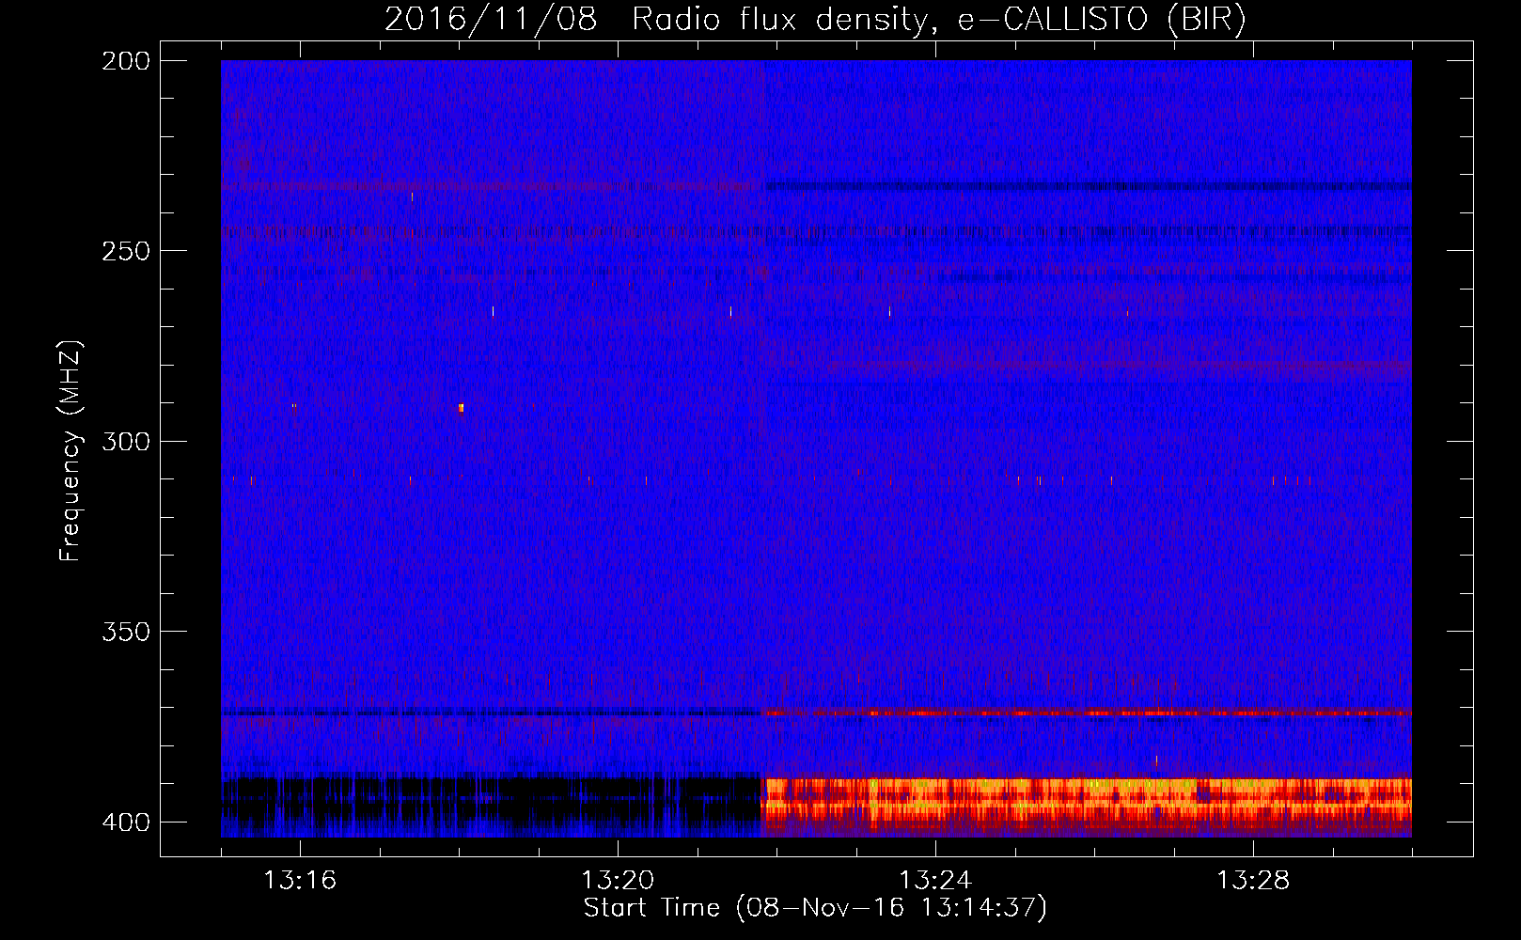The height and width of the screenshot is (940, 1521).
Task: Click the bright spot near 290 MHz at 13:18
Action: pos(461,408)
